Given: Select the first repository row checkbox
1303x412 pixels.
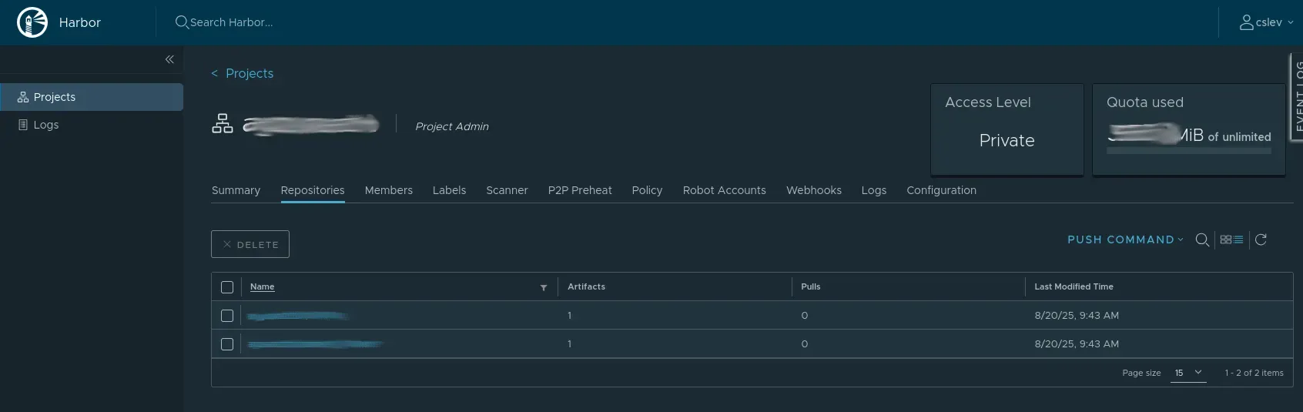Looking at the screenshot, I should (x=227, y=316).
